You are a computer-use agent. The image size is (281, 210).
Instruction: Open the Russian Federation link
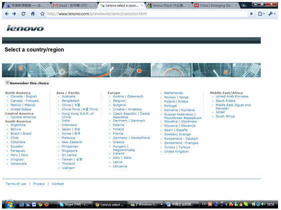[x=183, y=116]
